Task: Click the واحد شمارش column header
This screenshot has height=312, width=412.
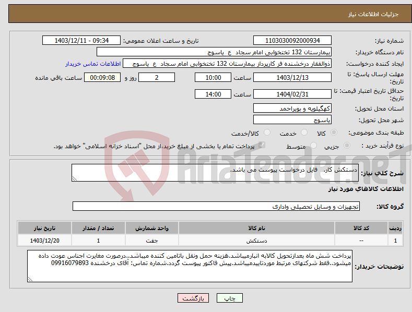Action: tap(152, 228)
